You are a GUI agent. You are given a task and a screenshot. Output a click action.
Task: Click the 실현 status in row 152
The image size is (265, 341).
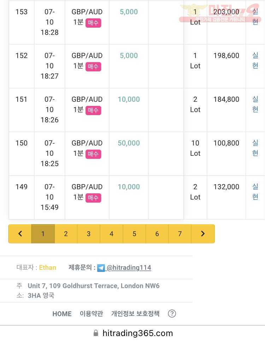[255, 61]
